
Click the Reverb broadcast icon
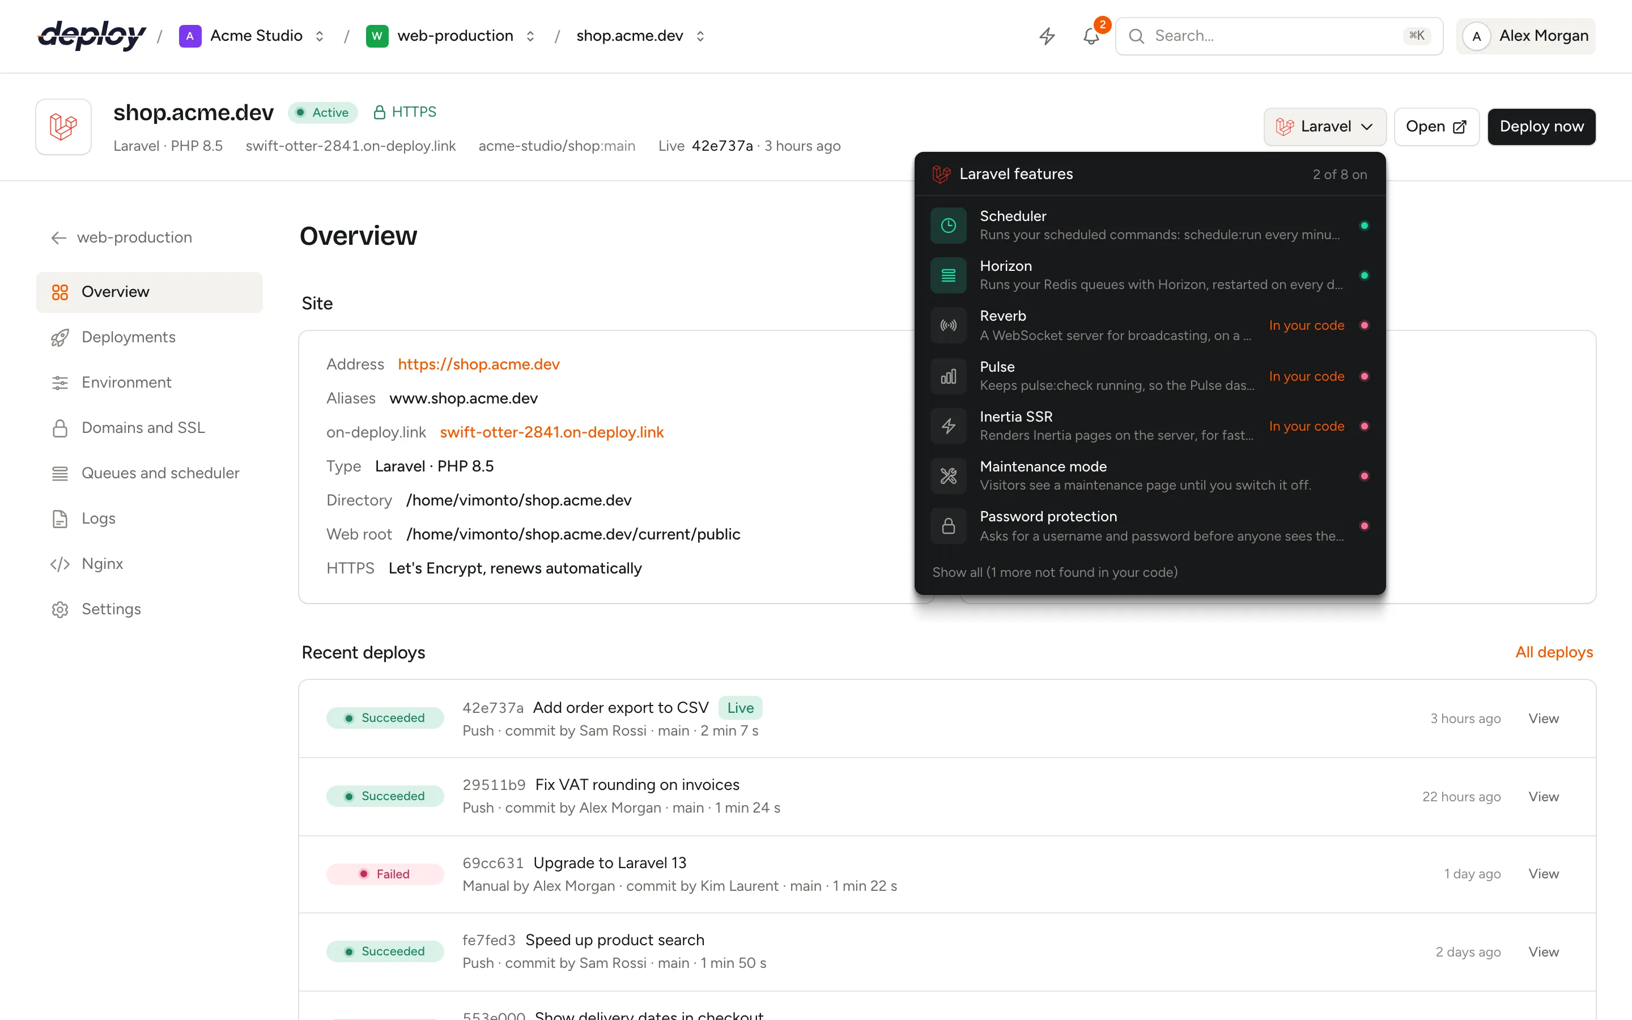[x=948, y=325]
